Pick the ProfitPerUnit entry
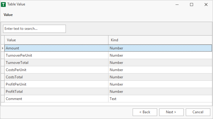 tap(56, 84)
